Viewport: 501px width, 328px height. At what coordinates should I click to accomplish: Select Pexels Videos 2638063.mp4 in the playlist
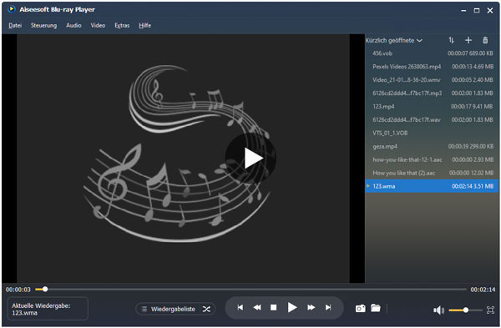[432, 67]
